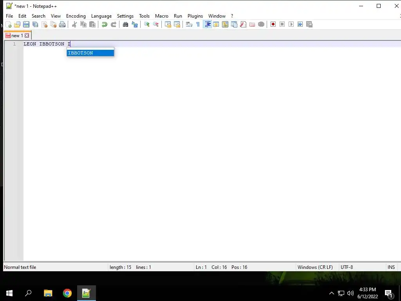
Task: Toggle Synchronize Horizontal Scrolling icon
Action: pyautogui.click(x=177, y=25)
